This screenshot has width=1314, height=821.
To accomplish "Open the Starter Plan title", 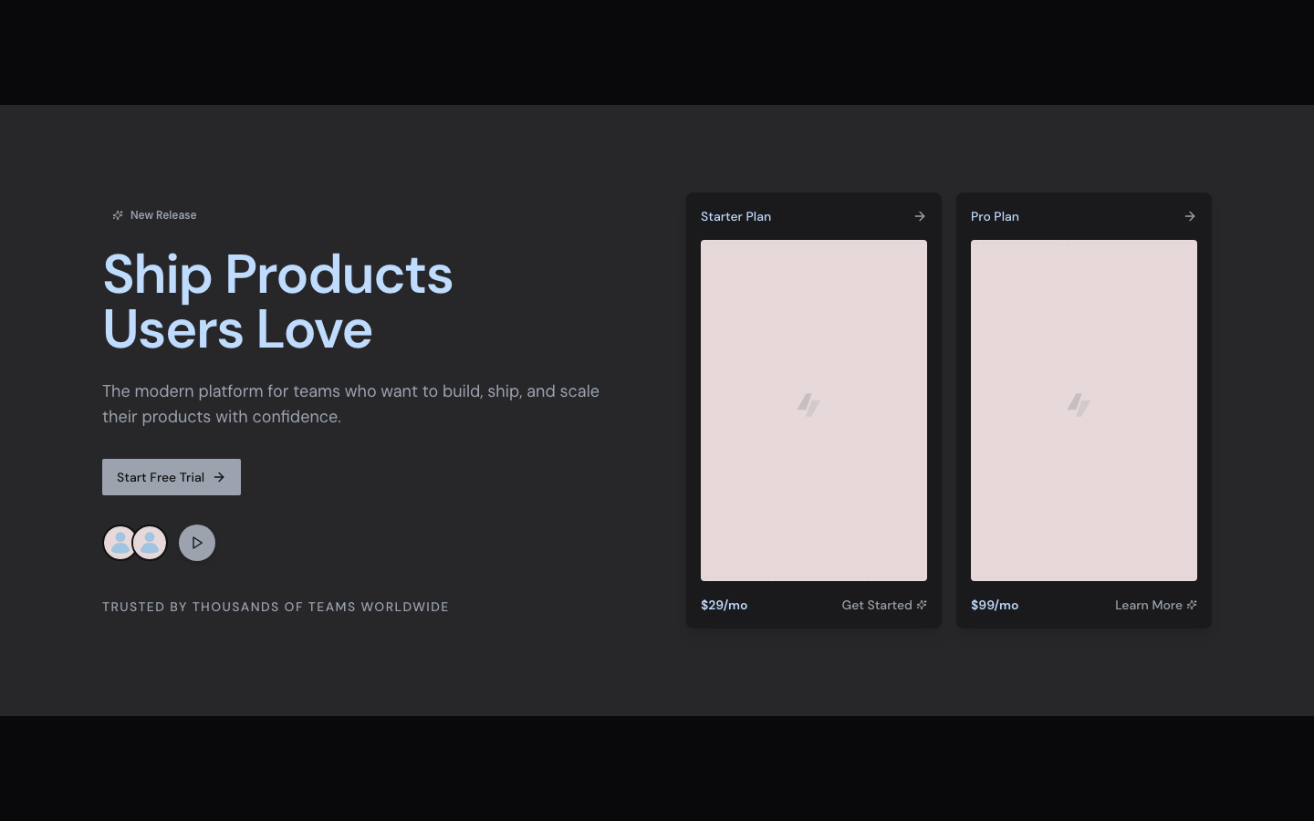I will pyautogui.click(x=735, y=216).
